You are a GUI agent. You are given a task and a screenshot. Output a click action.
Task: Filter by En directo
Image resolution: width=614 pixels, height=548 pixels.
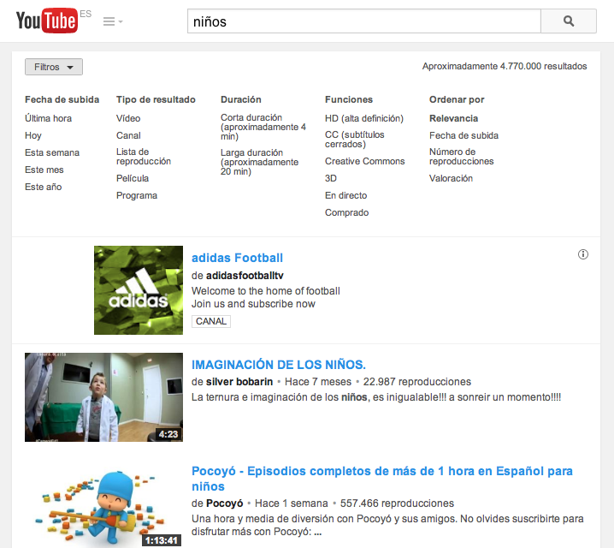click(345, 195)
